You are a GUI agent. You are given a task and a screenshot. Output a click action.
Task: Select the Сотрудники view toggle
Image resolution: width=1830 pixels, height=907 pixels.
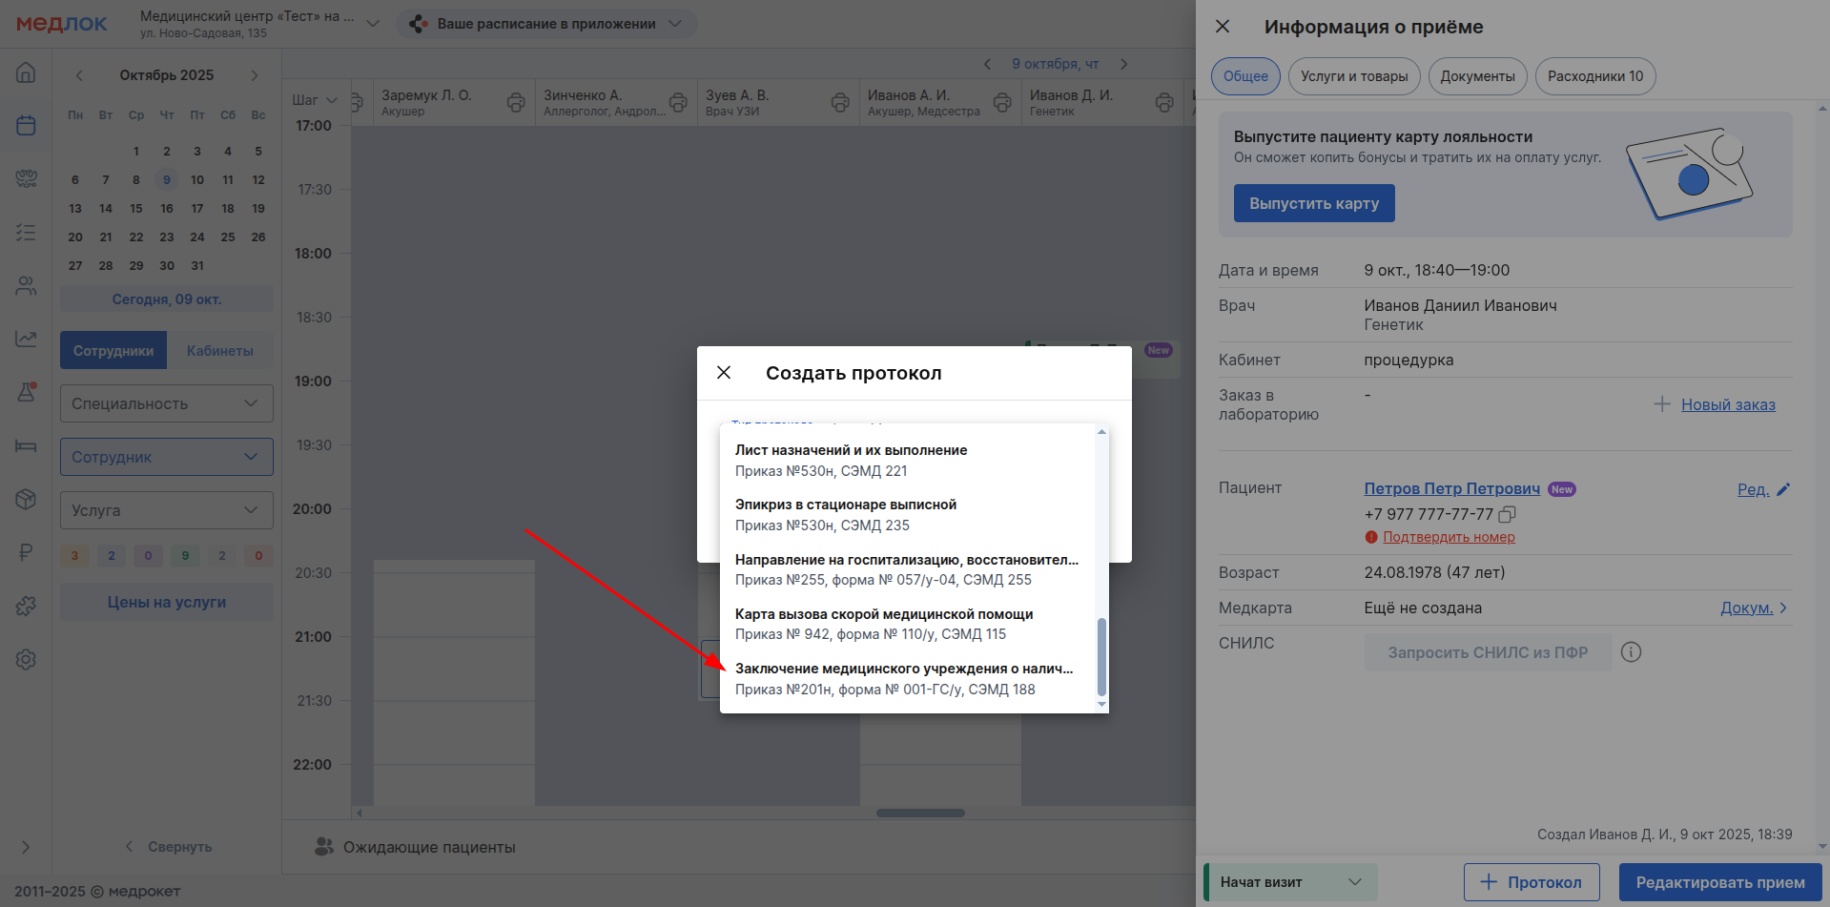coord(113,351)
